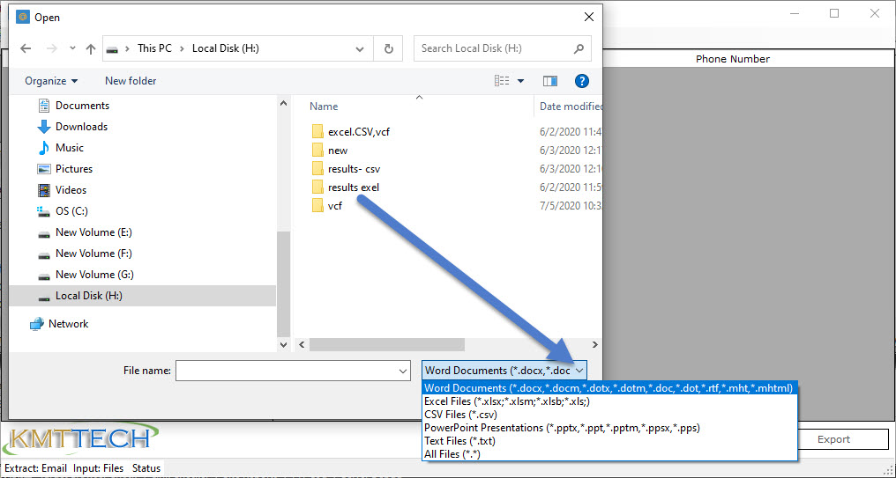Refresh the current folder view

pos(388,49)
